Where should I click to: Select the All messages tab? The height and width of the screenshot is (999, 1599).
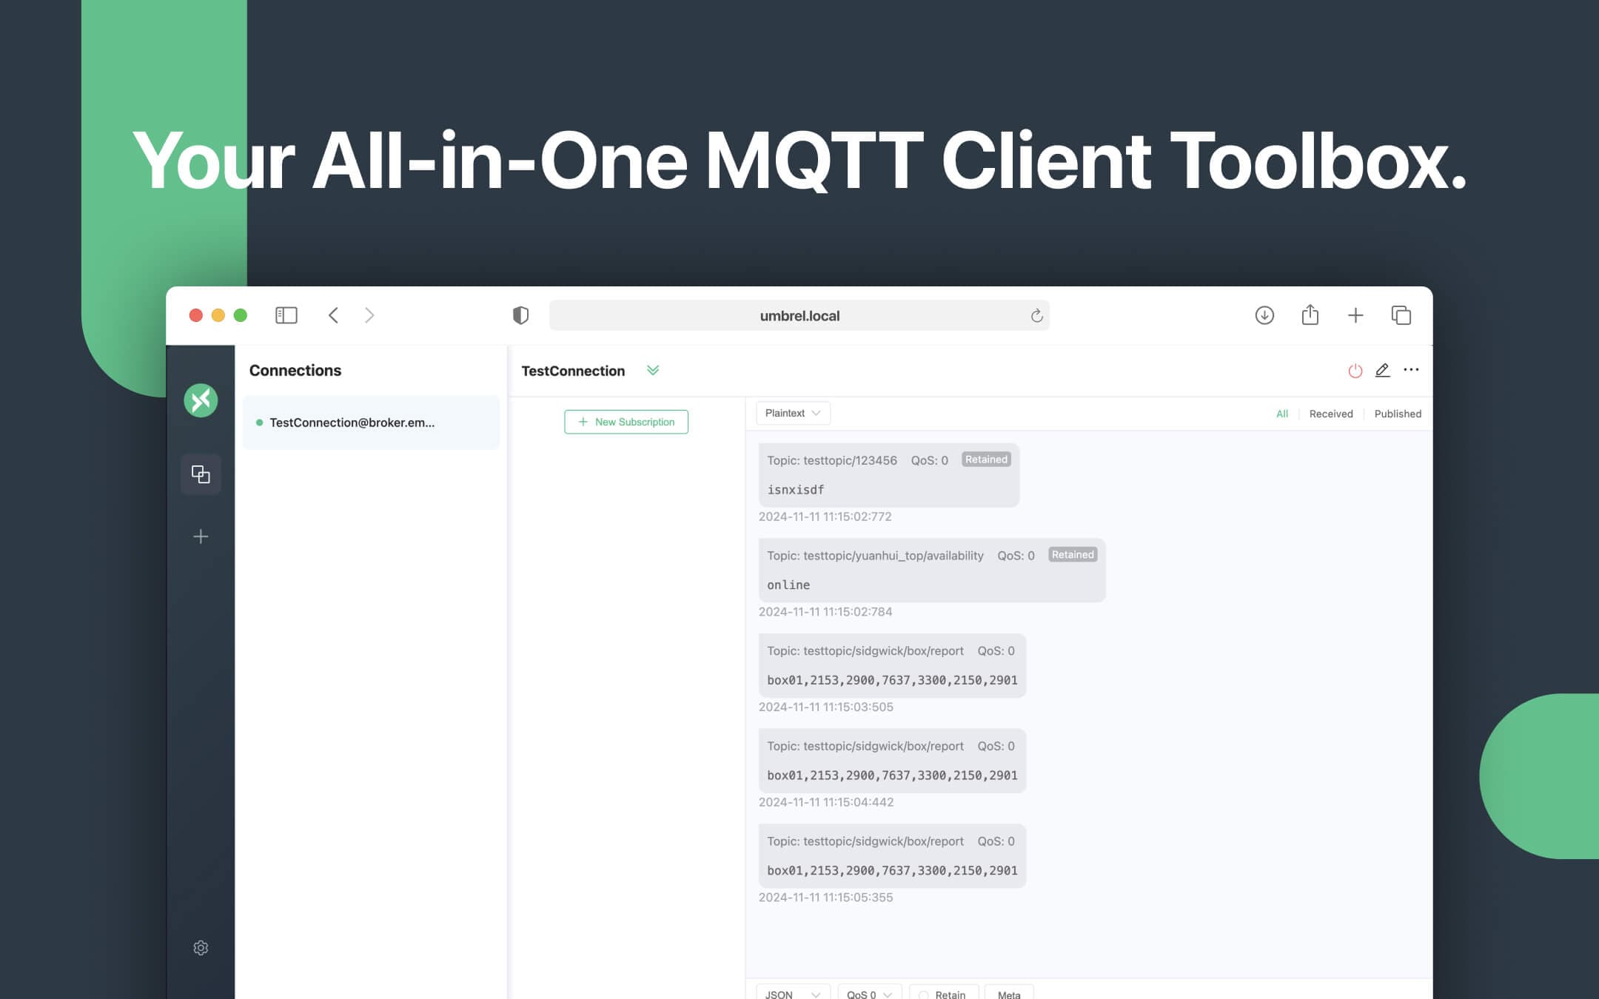click(x=1281, y=413)
